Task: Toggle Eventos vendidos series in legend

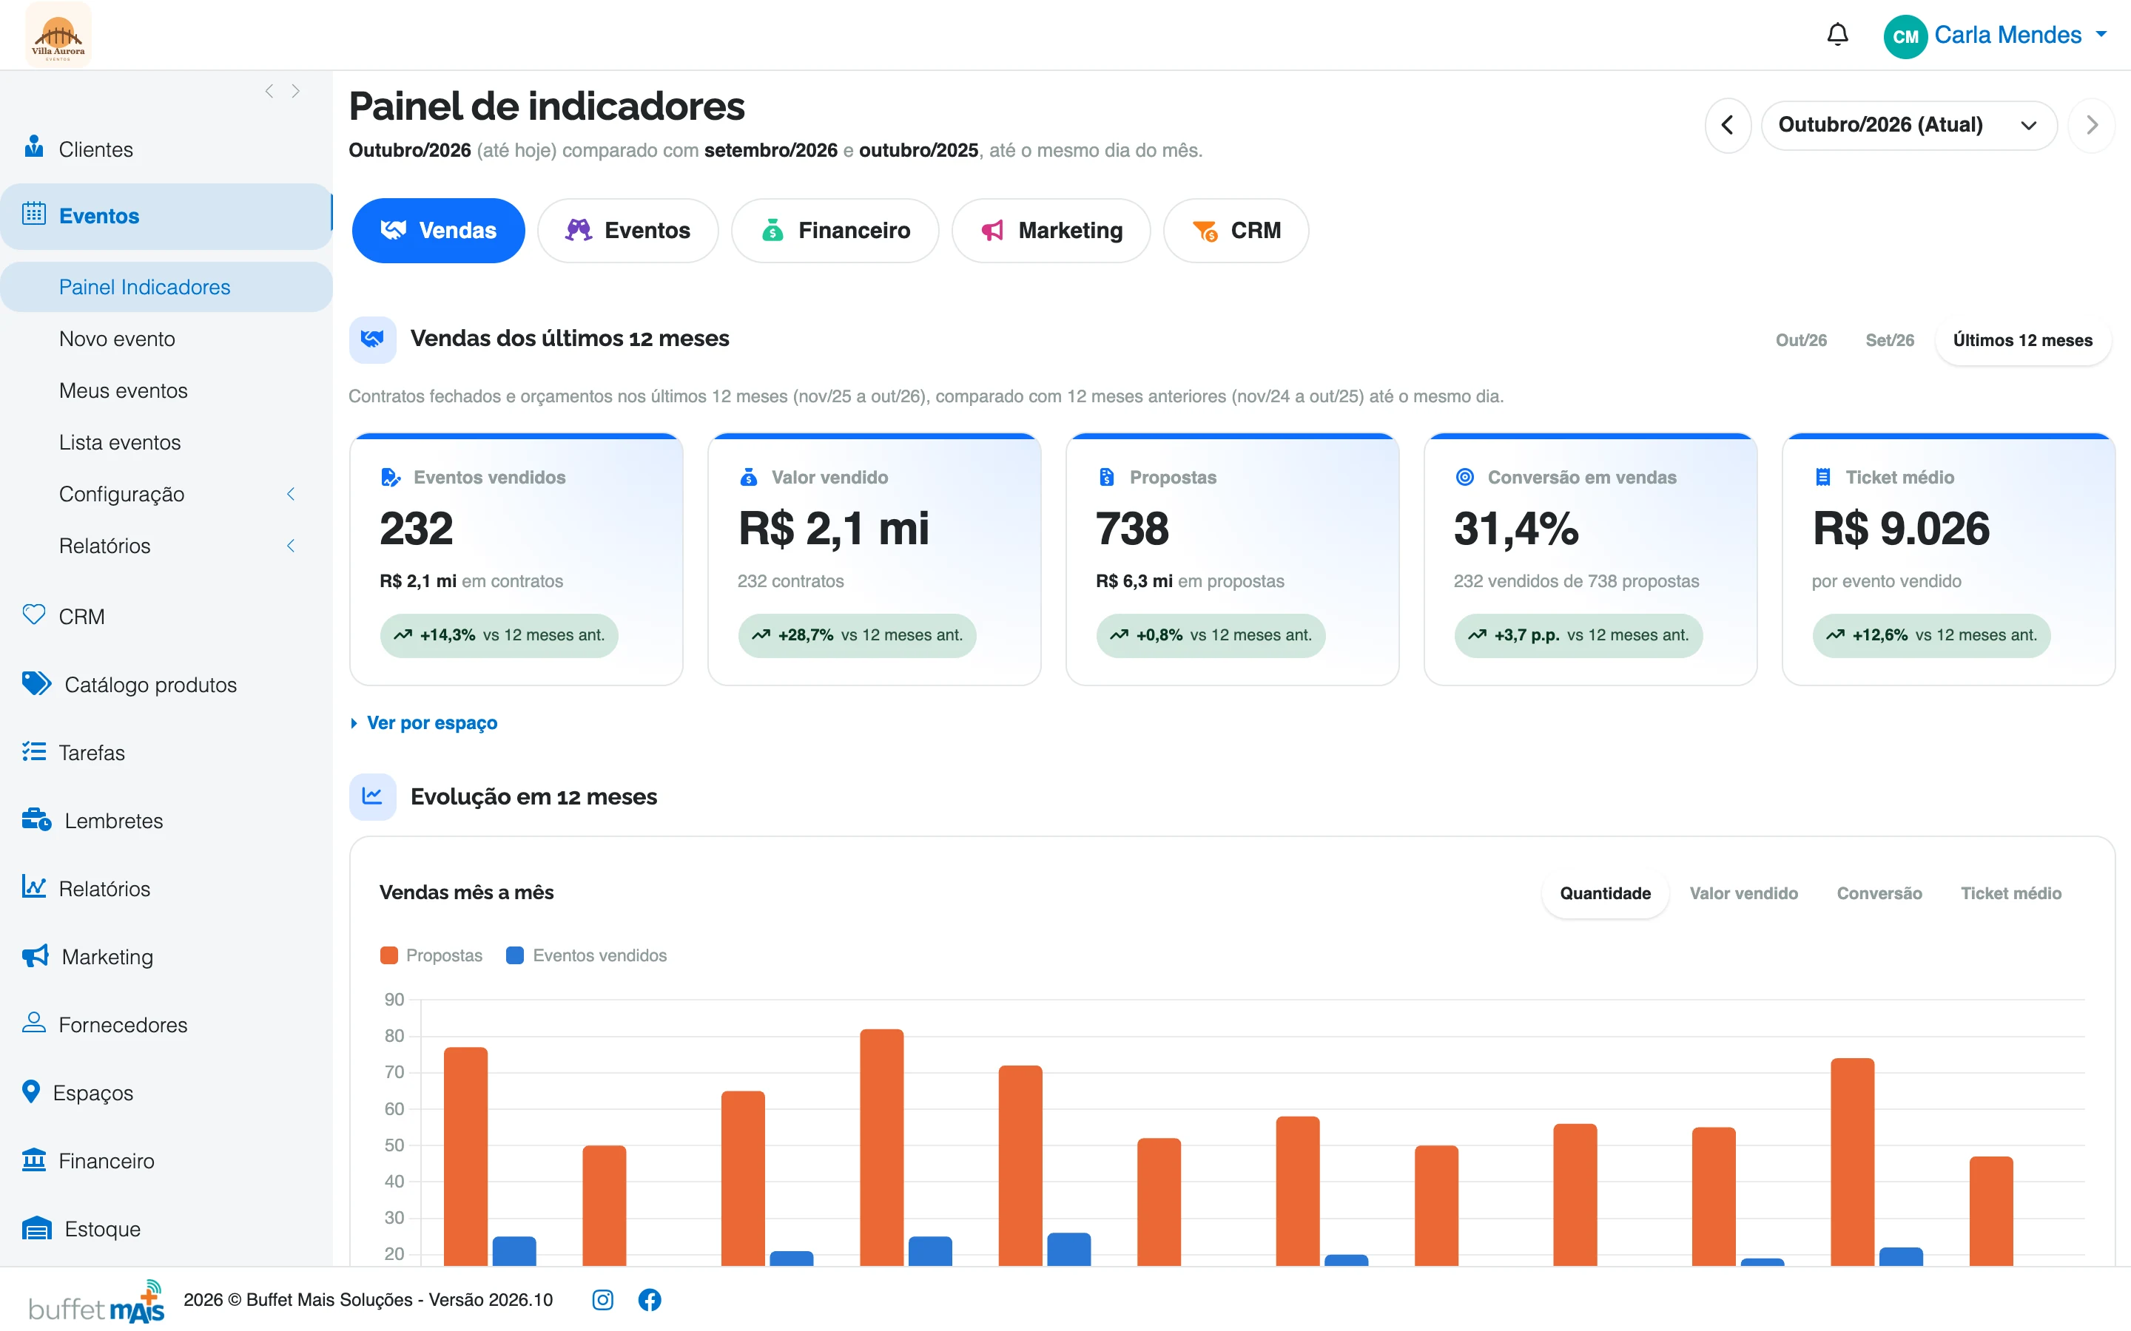Action: tap(587, 955)
